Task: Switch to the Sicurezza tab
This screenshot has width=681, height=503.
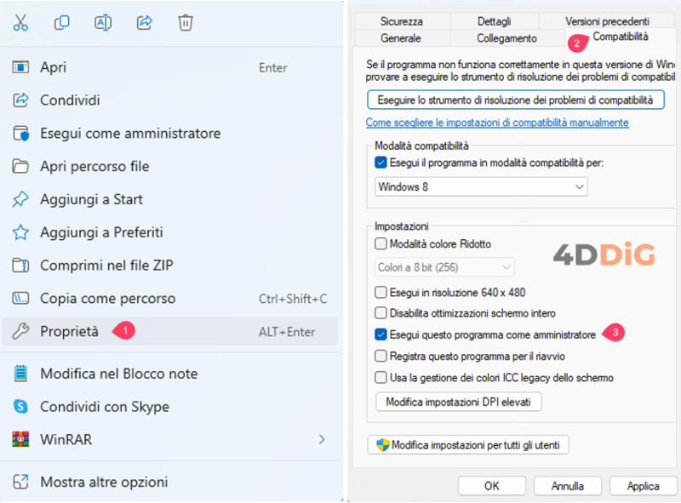Action: [401, 20]
